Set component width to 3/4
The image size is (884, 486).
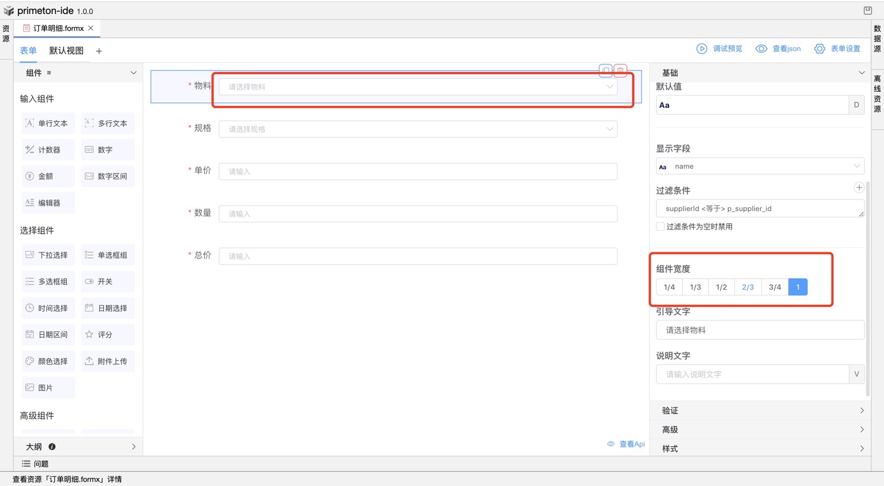coord(775,287)
